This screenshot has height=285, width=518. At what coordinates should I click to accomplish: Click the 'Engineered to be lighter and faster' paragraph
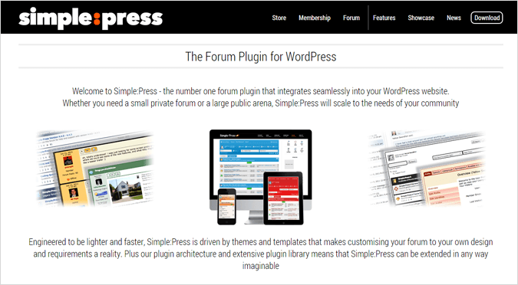261,254
